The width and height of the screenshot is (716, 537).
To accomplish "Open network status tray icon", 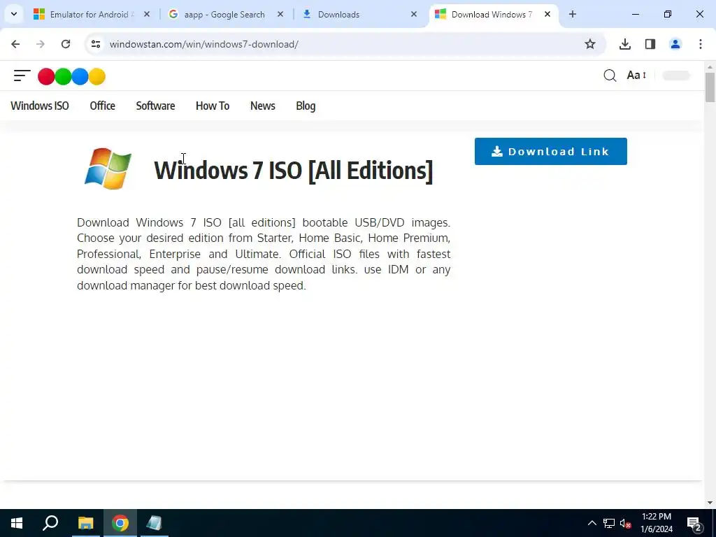I will pos(609,523).
